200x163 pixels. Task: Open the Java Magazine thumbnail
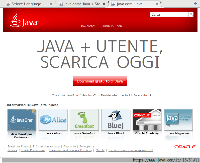[x=178, y=120]
